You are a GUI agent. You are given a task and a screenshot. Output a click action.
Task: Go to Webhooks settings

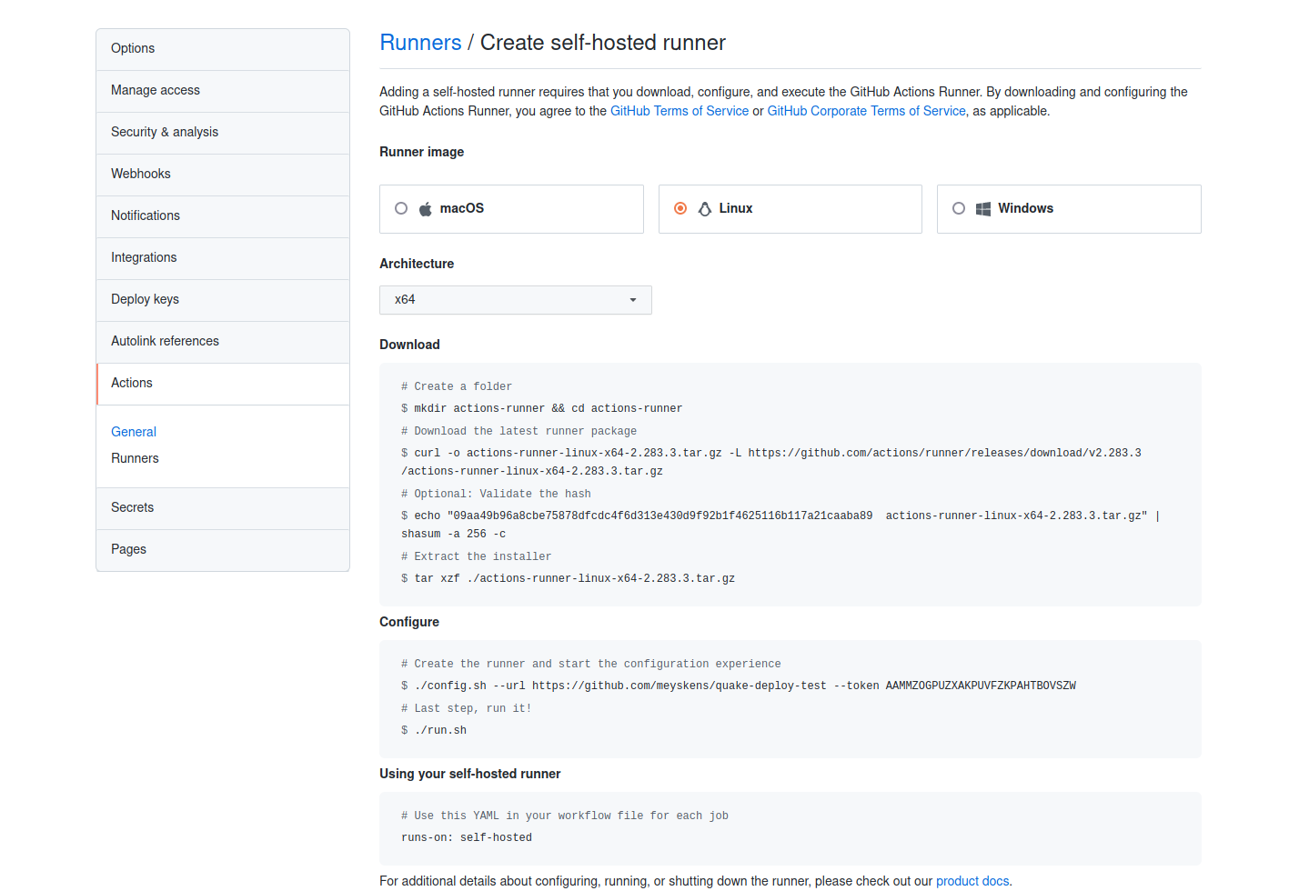[x=223, y=175]
